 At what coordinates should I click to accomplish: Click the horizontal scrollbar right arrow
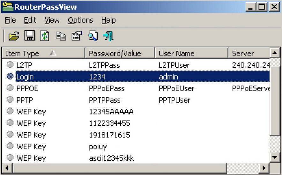pyautogui.click(x=264, y=168)
